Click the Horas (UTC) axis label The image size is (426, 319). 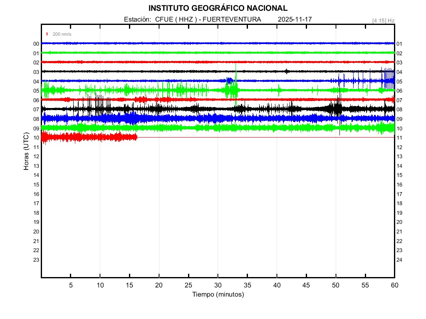[26, 152]
